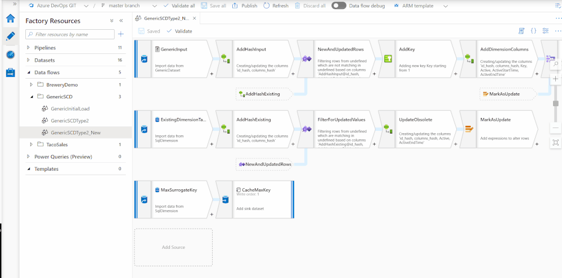The image size is (562, 278).
Task: Click MarkAsUpdate reference link
Action: click(x=508, y=94)
